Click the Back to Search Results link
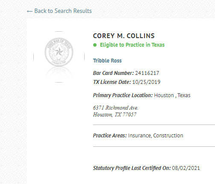Screen dimensions: 215x184 pyautogui.click(x=59, y=11)
